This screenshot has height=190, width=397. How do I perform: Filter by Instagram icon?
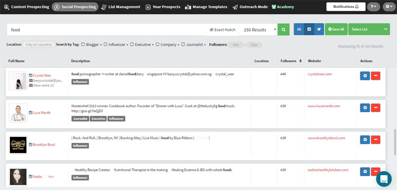(x=309, y=29)
